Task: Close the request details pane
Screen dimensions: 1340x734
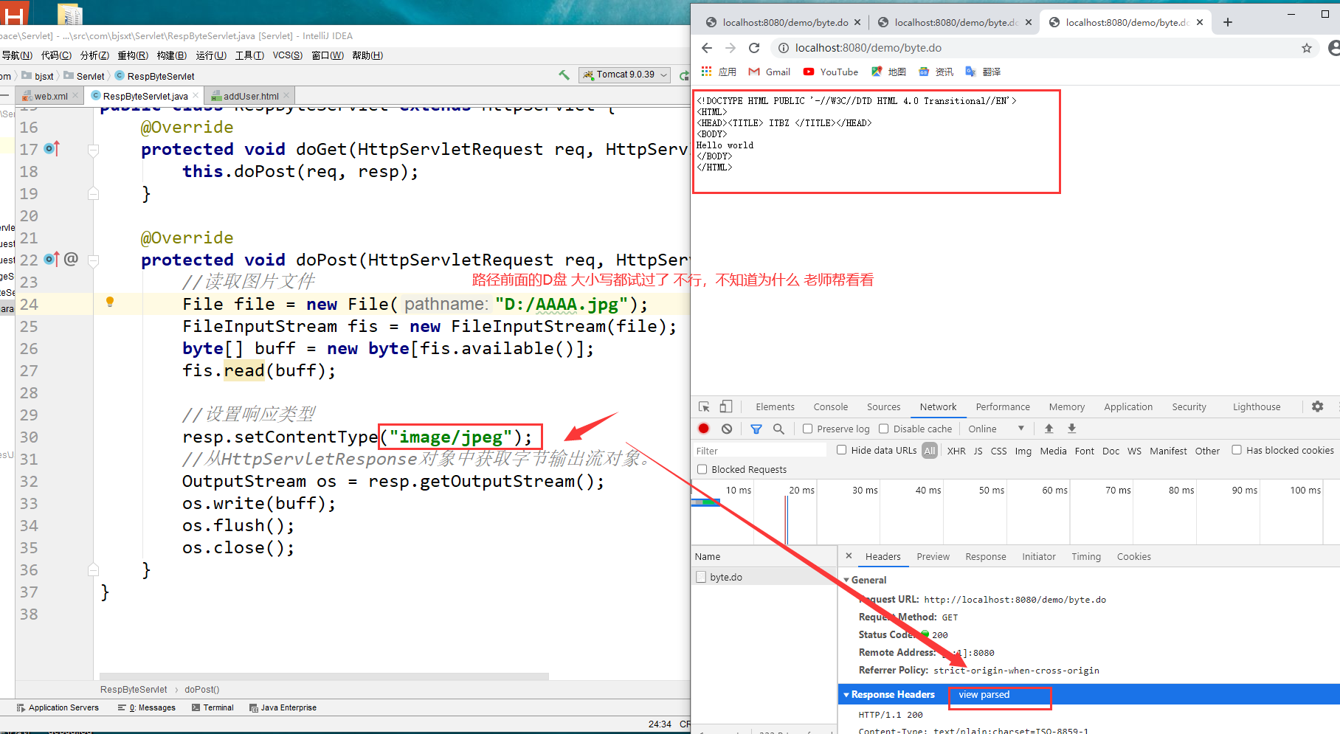Action: [849, 556]
